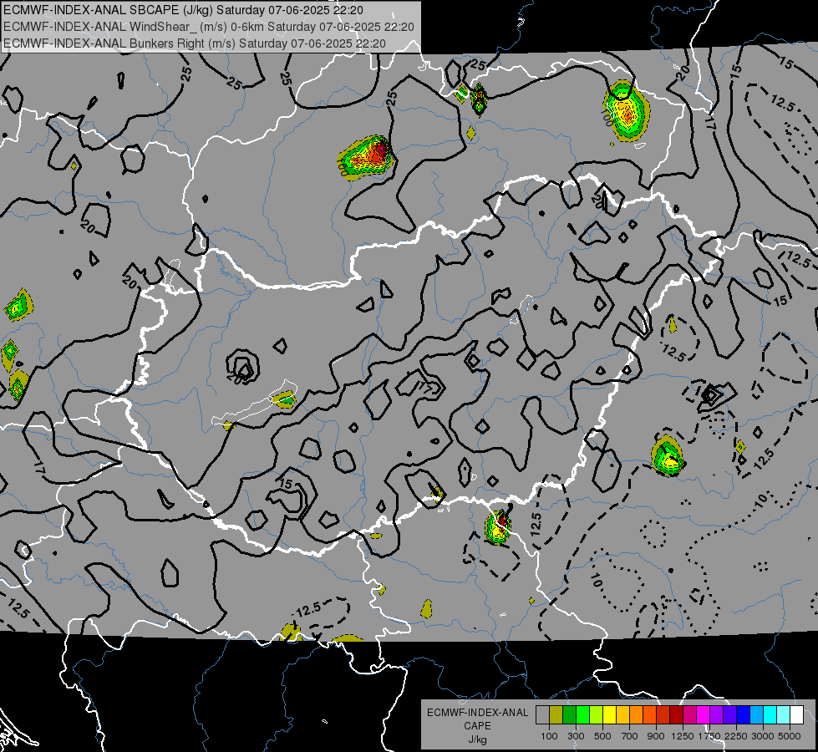Click the SBCAPE title line in header

pos(184,10)
